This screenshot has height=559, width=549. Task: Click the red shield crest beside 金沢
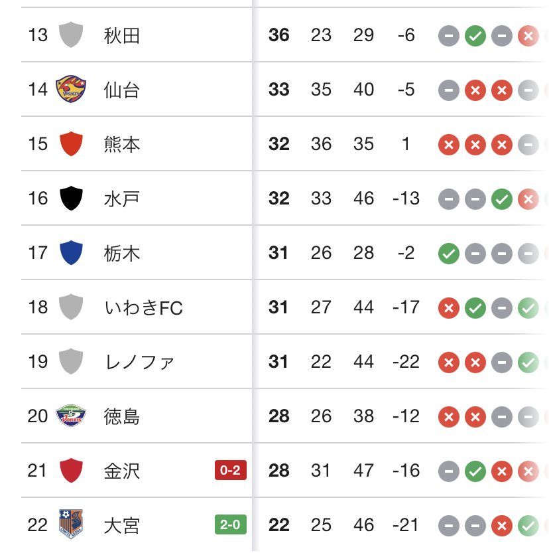coord(71,470)
